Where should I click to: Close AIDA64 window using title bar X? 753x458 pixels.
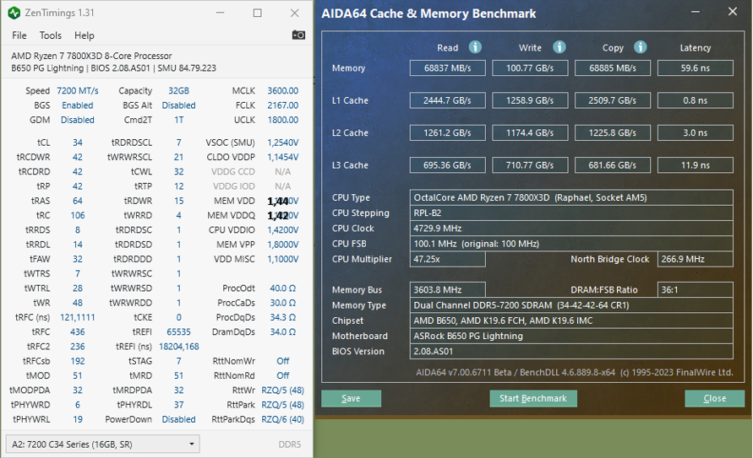click(x=733, y=12)
